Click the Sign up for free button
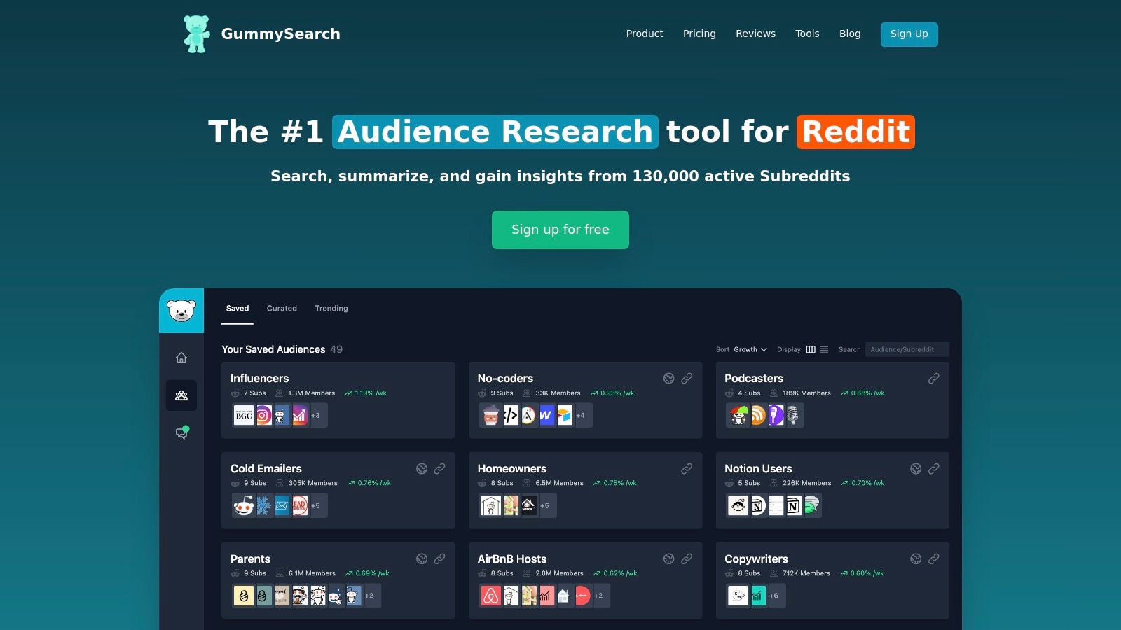 click(x=560, y=229)
